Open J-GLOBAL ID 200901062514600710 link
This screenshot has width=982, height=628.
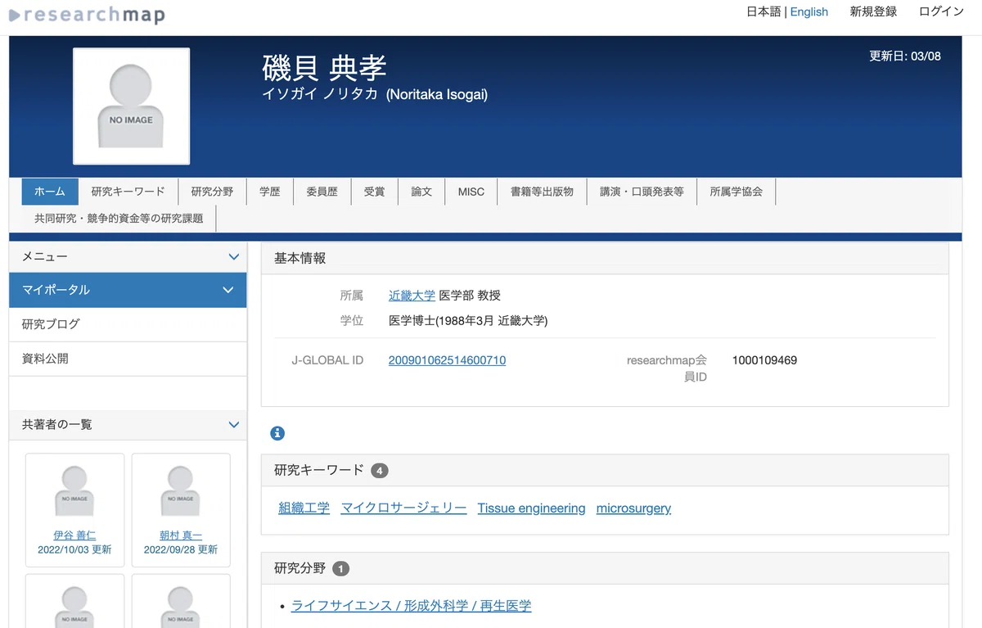click(x=447, y=360)
